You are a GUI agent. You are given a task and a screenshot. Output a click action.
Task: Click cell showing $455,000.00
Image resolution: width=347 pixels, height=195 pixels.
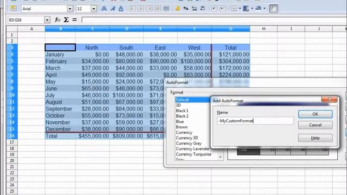92,136
